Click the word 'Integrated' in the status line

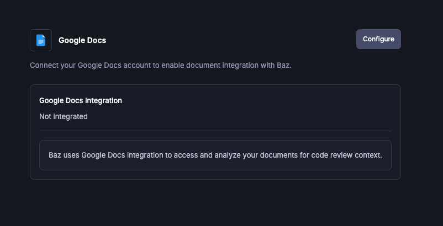point(70,116)
